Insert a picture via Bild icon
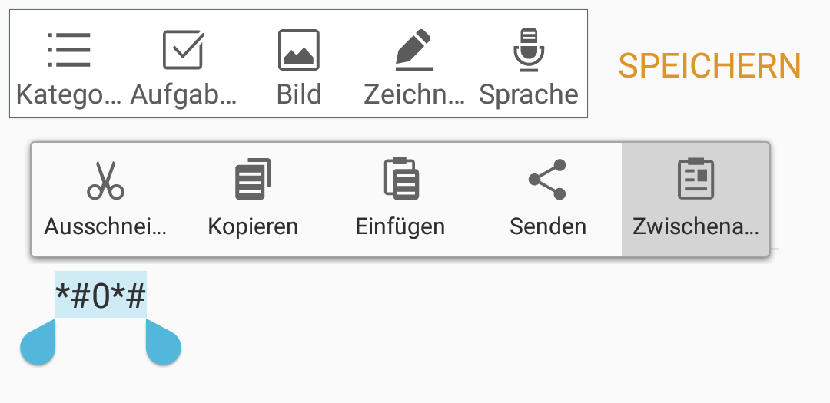830x403 pixels. click(298, 50)
